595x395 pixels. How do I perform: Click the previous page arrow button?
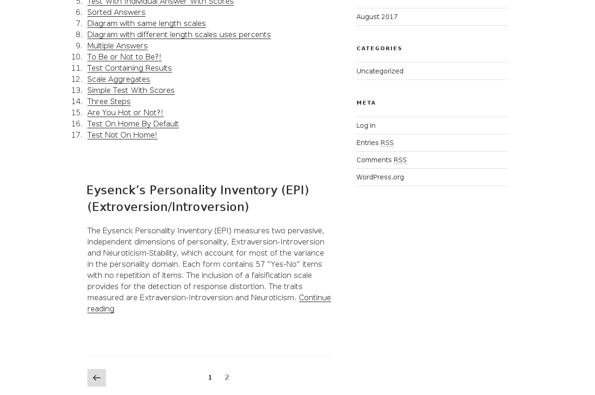coord(96,378)
